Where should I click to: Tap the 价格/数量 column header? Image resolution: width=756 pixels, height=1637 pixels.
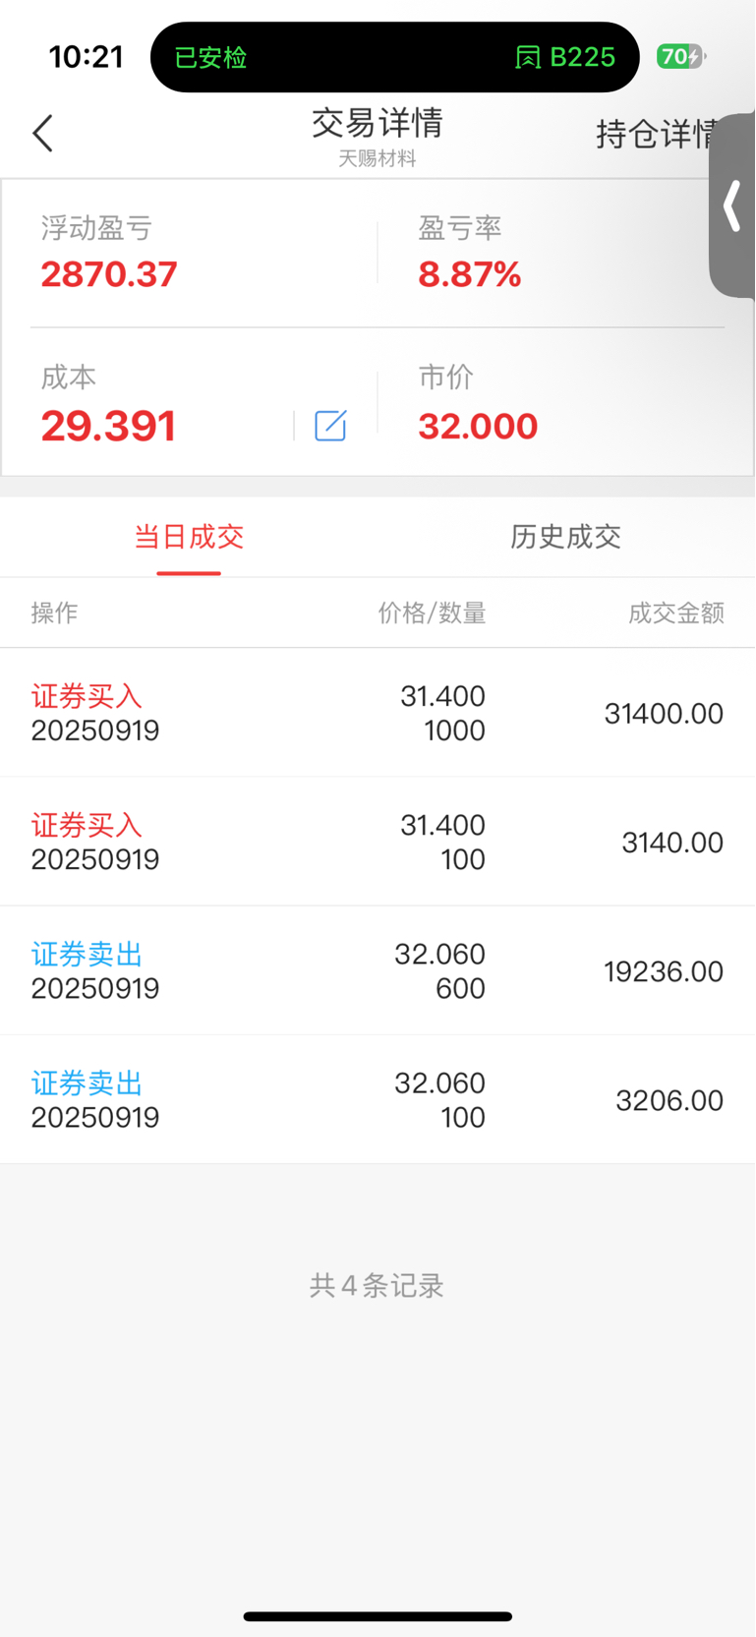click(x=433, y=614)
